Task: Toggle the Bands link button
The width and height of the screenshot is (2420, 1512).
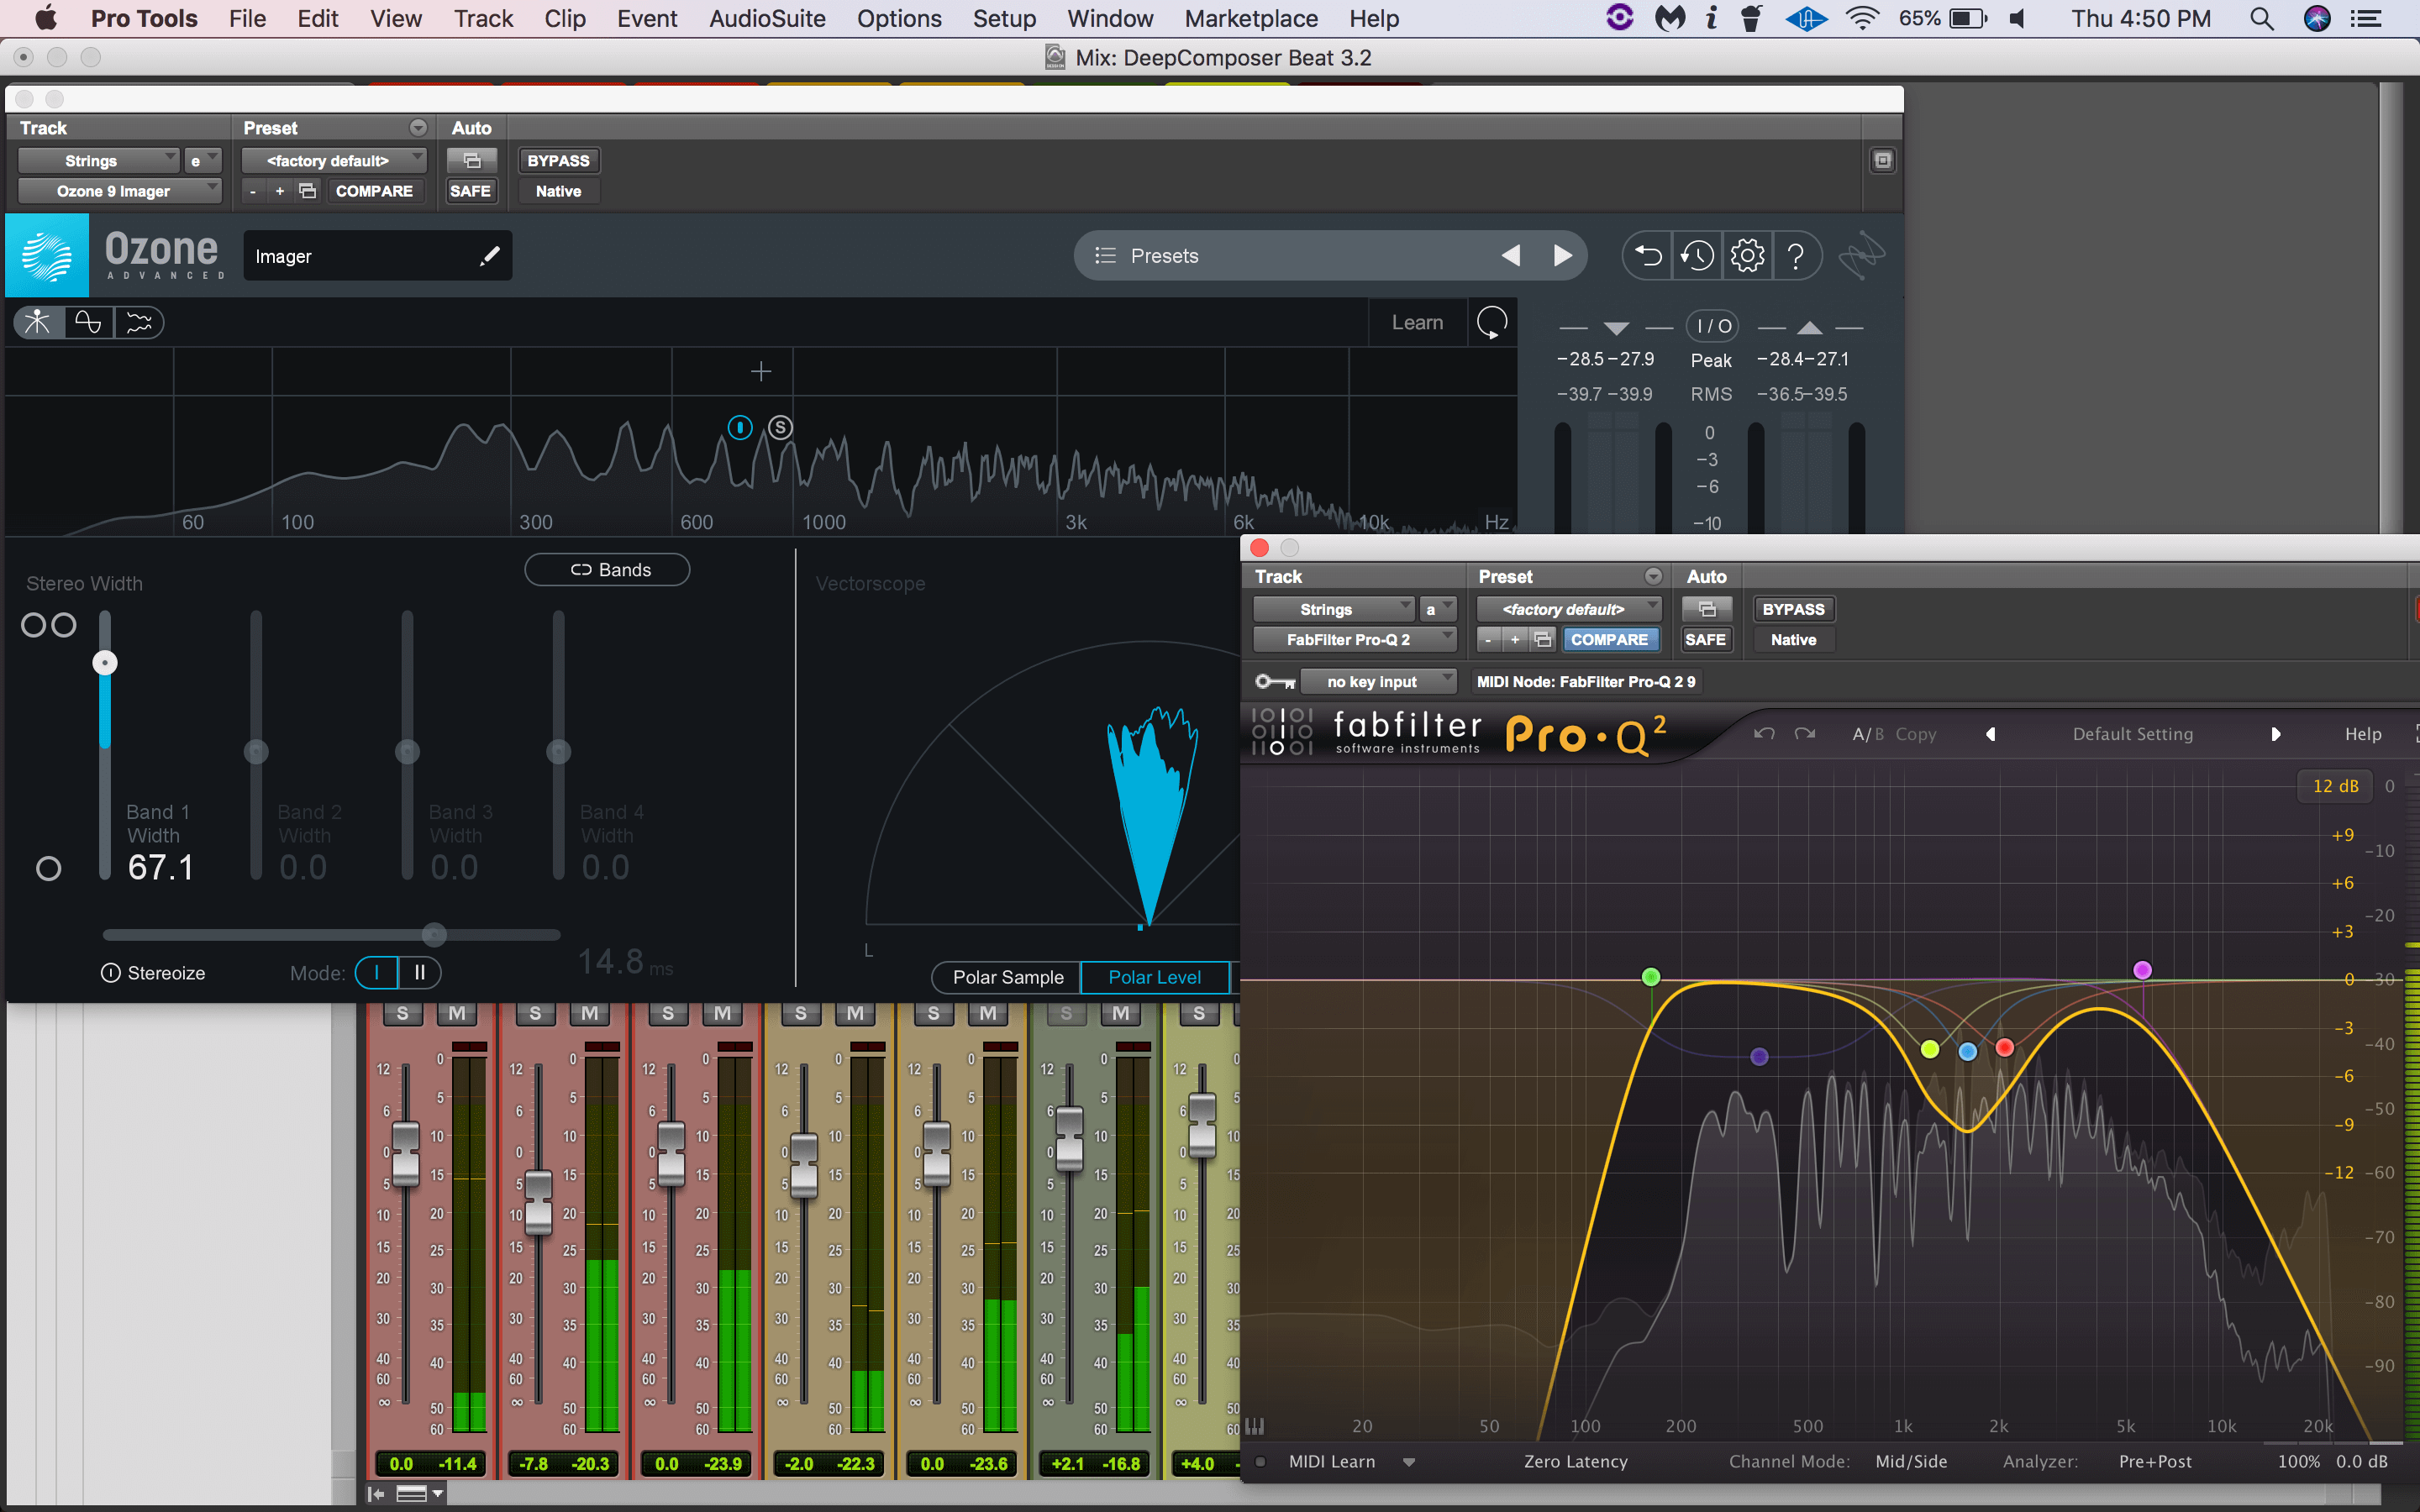Action: point(608,570)
